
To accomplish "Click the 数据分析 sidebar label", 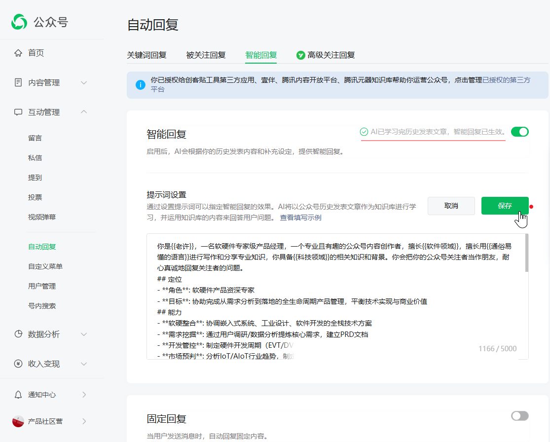I will point(44,334).
